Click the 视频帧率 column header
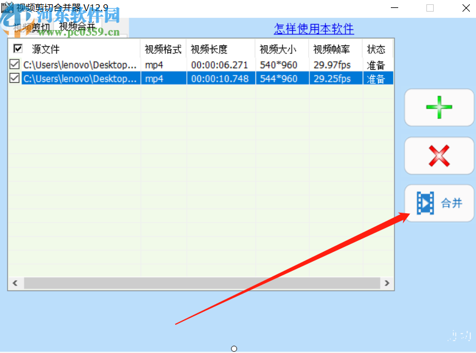The image size is (476, 353). point(336,49)
